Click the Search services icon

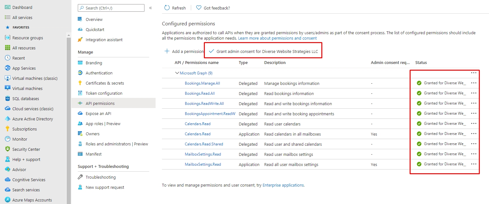coord(8,190)
